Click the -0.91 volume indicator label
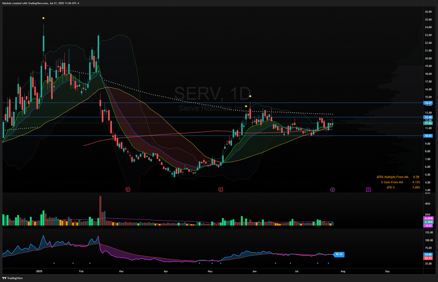Screen dimensions: 438x282 pyautogui.click(x=428, y=226)
